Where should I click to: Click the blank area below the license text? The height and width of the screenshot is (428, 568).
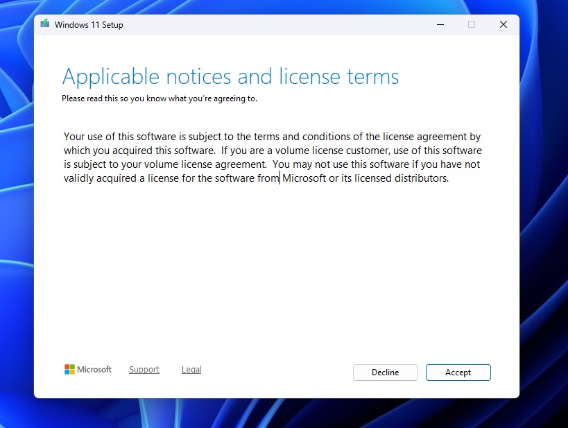point(276,271)
